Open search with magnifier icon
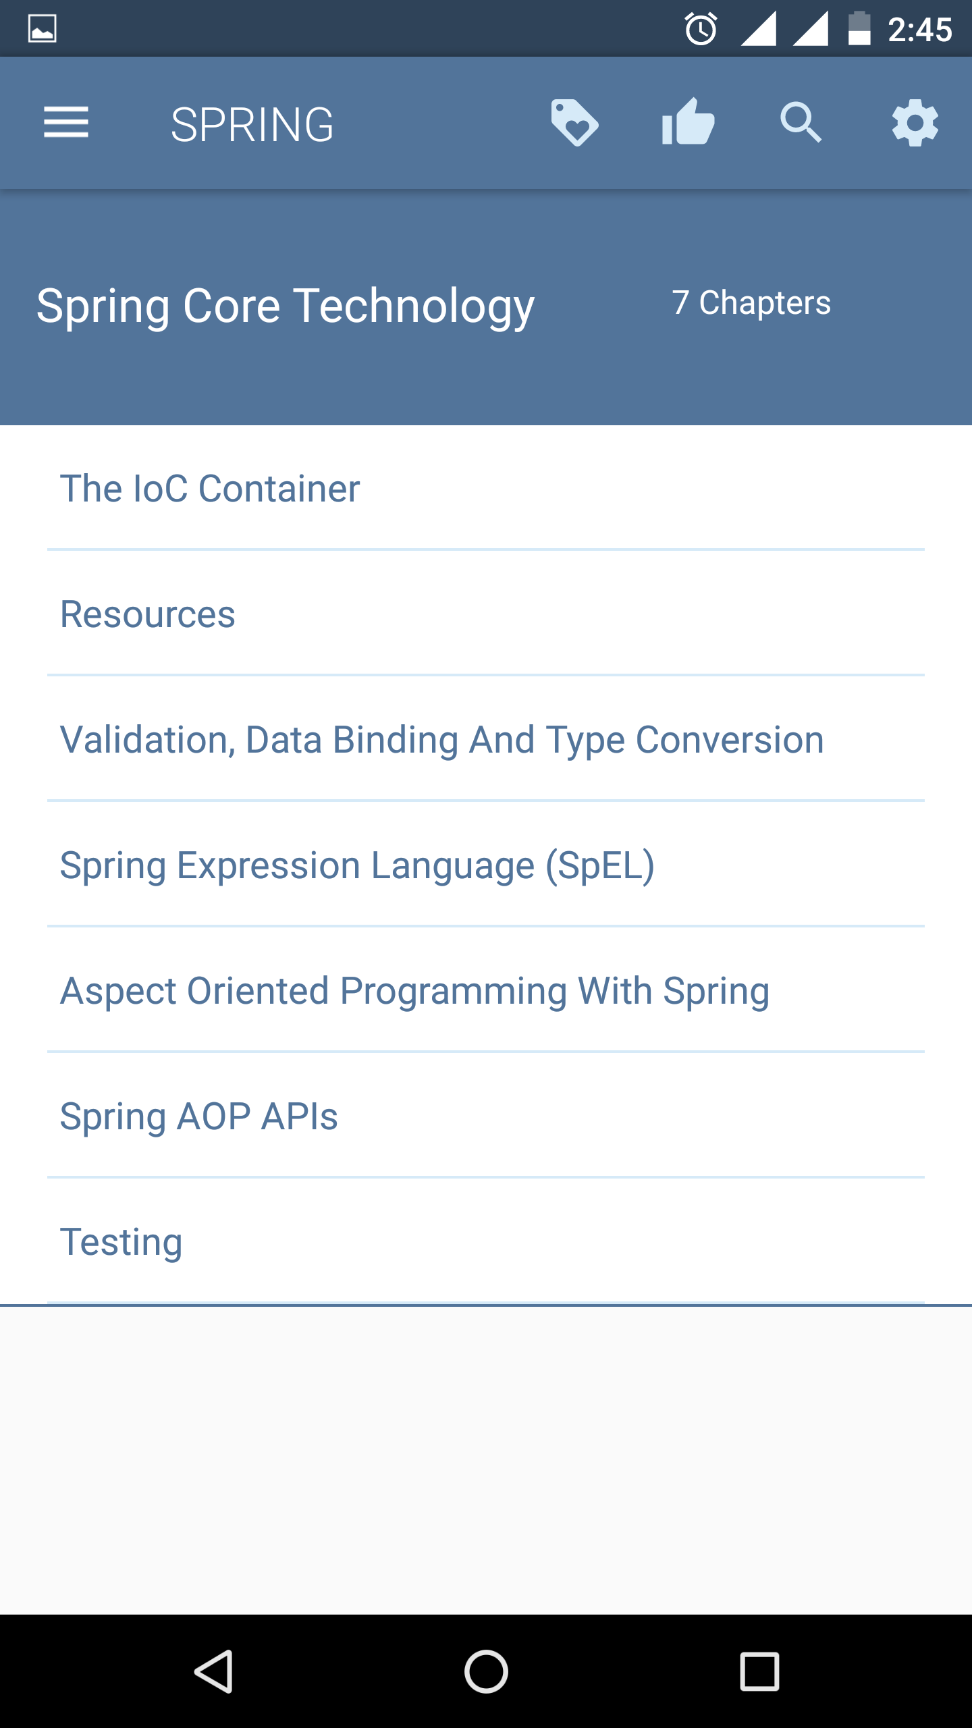 click(801, 123)
